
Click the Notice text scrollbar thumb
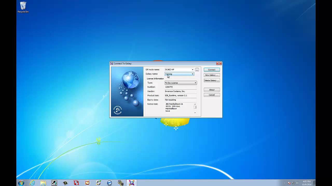pos(195,107)
